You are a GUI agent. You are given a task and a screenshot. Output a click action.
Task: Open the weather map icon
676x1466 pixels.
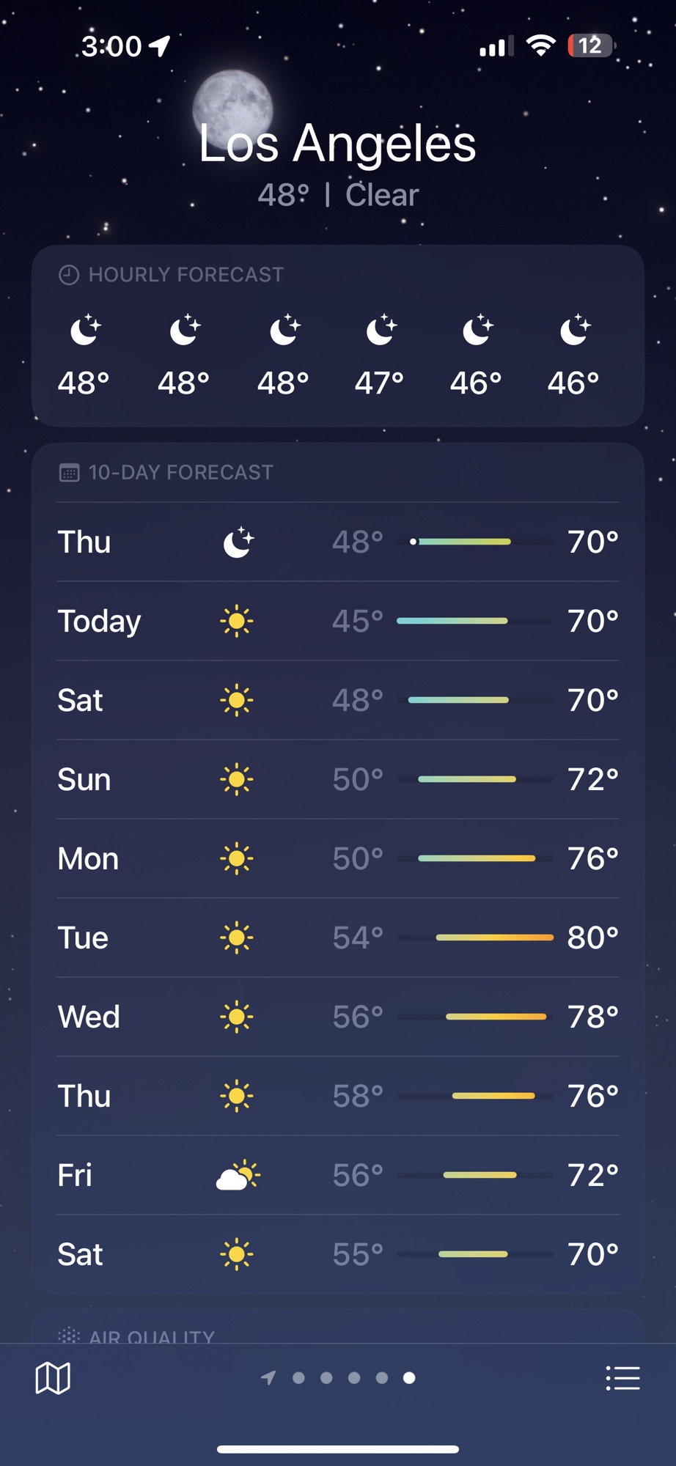tap(53, 1378)
